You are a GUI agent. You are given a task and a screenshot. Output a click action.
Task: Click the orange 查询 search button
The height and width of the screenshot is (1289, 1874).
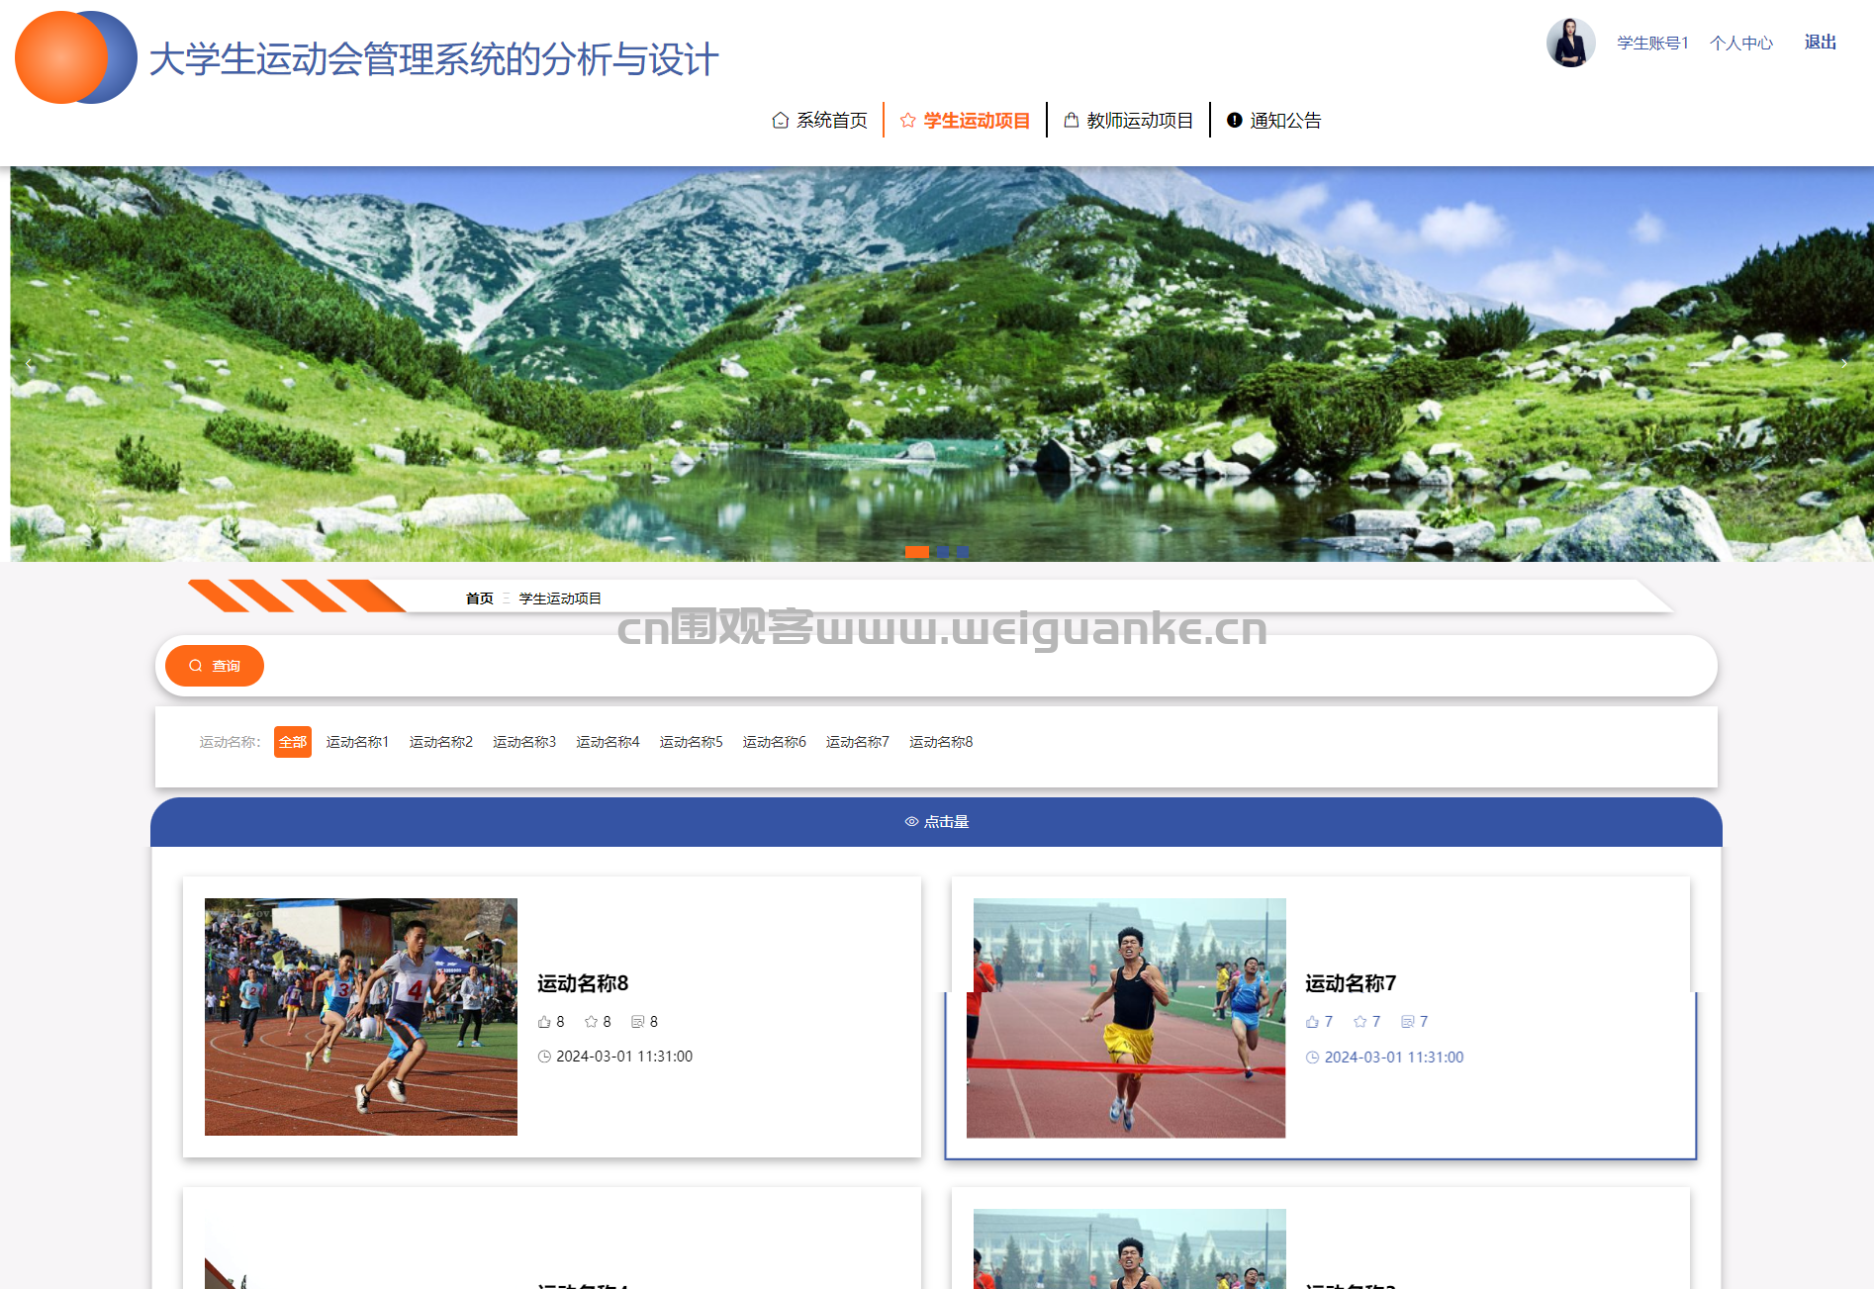(x=215, y=666)
